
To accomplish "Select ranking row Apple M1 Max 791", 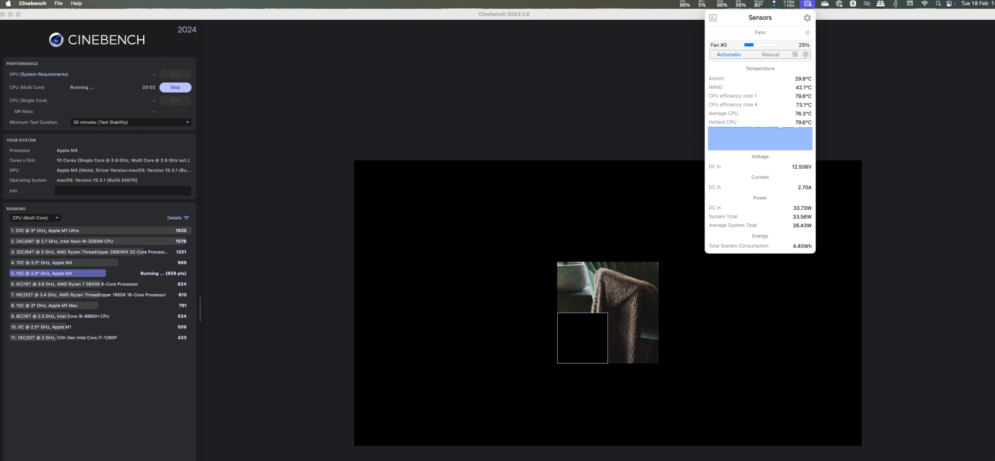I will tap(100, 306).
